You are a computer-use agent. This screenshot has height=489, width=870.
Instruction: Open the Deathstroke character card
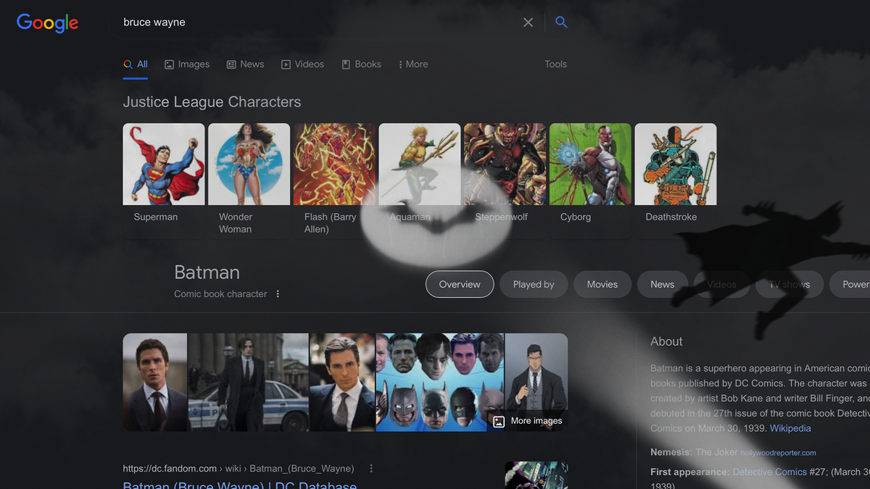pos(676,180)
